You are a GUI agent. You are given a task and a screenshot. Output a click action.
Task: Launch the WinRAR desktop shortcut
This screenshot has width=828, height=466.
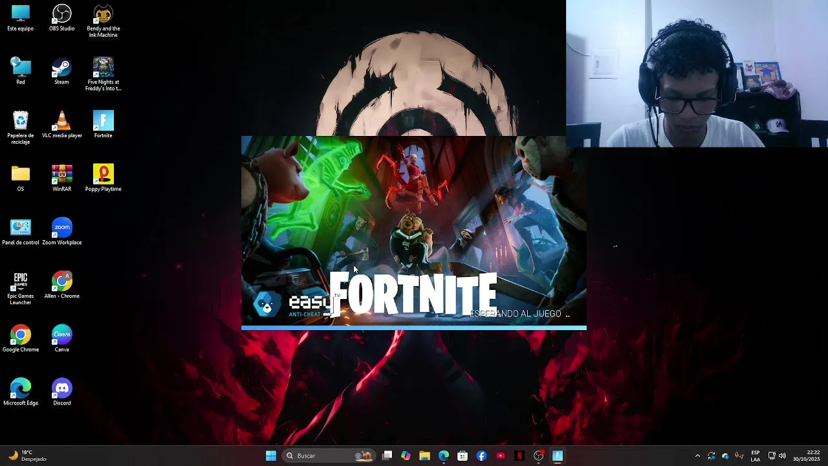tap(61, 179)
